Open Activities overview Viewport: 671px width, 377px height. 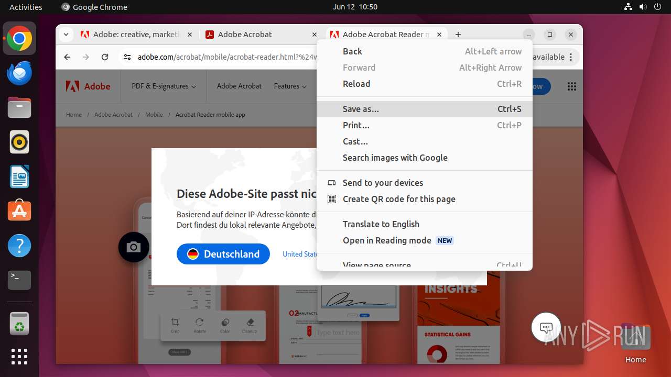(26, 7)
